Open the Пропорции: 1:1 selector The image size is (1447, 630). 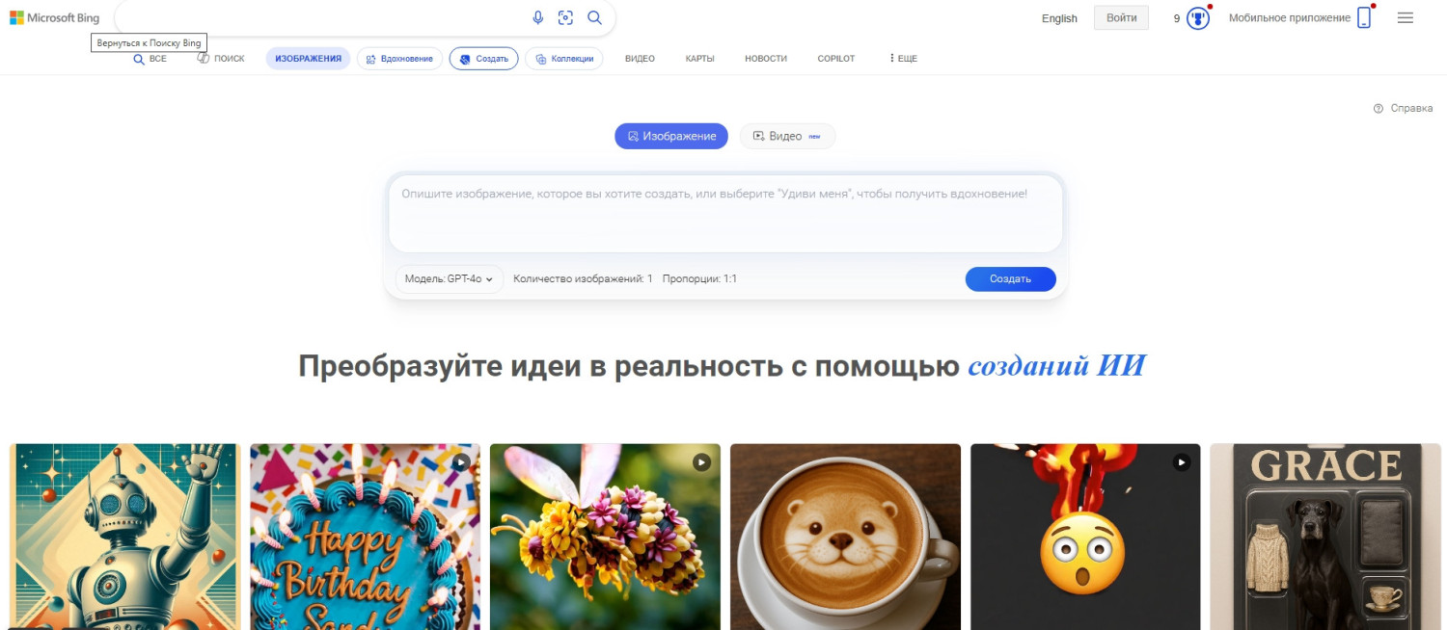pyautogui.click(x=699, y=278)
